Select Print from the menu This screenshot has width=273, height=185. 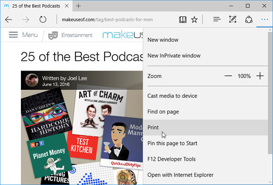click(153, 127)
